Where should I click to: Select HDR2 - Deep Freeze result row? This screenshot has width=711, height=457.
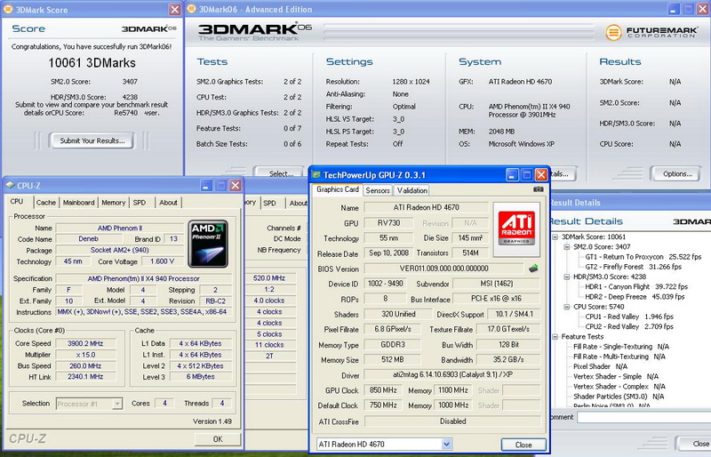coord(635,297)
